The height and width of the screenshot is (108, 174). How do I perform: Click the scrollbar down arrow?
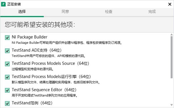(172, 105)
